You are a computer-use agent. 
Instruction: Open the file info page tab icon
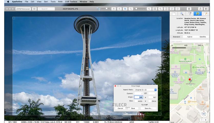pyautogui.click(x=174, y=13)
